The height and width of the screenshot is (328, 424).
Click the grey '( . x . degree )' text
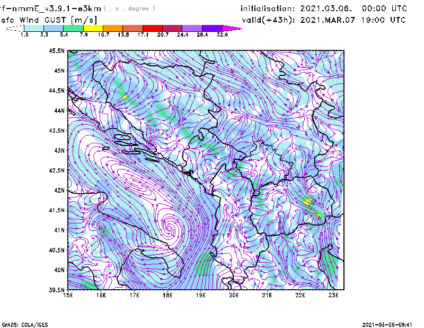(129, 8)
